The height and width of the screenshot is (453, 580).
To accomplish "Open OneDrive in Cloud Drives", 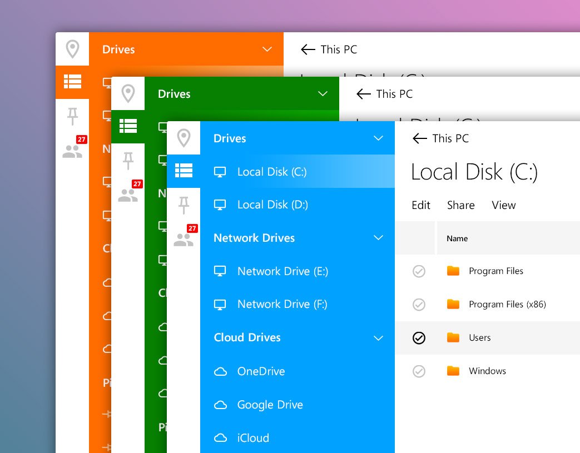I will tap(298, 371).
